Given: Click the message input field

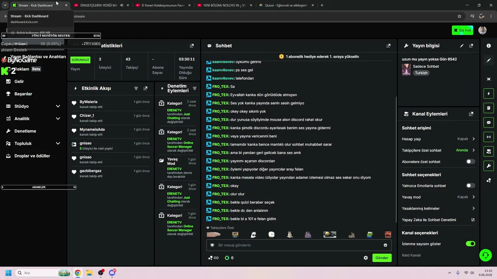Looking at the screenshot, I should point(299,245).
